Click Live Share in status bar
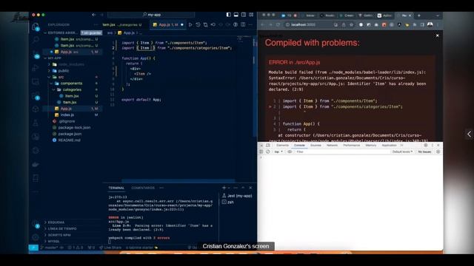 coord(110,248)
